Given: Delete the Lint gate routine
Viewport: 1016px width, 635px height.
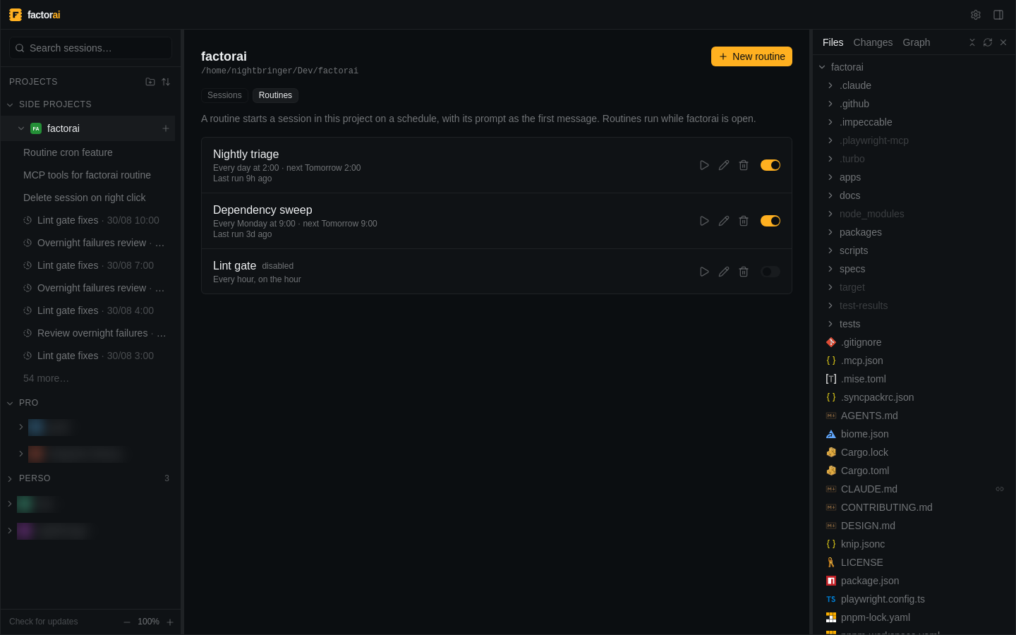Looking at the screenshot, I should click(x=744, y=272).
